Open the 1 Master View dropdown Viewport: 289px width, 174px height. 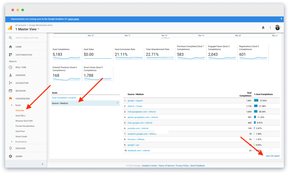(27, 29)
